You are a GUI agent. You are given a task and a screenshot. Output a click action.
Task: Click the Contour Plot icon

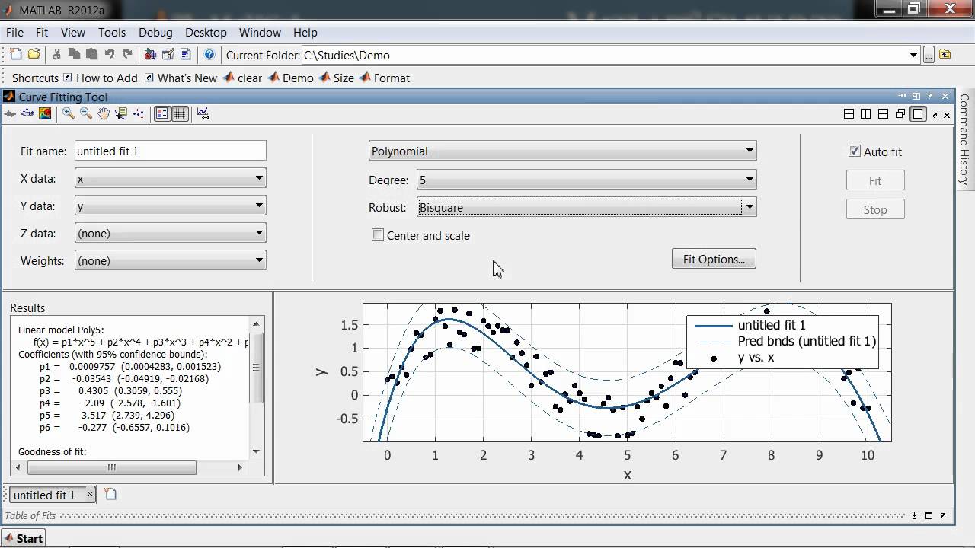click(x=45, y=113)
